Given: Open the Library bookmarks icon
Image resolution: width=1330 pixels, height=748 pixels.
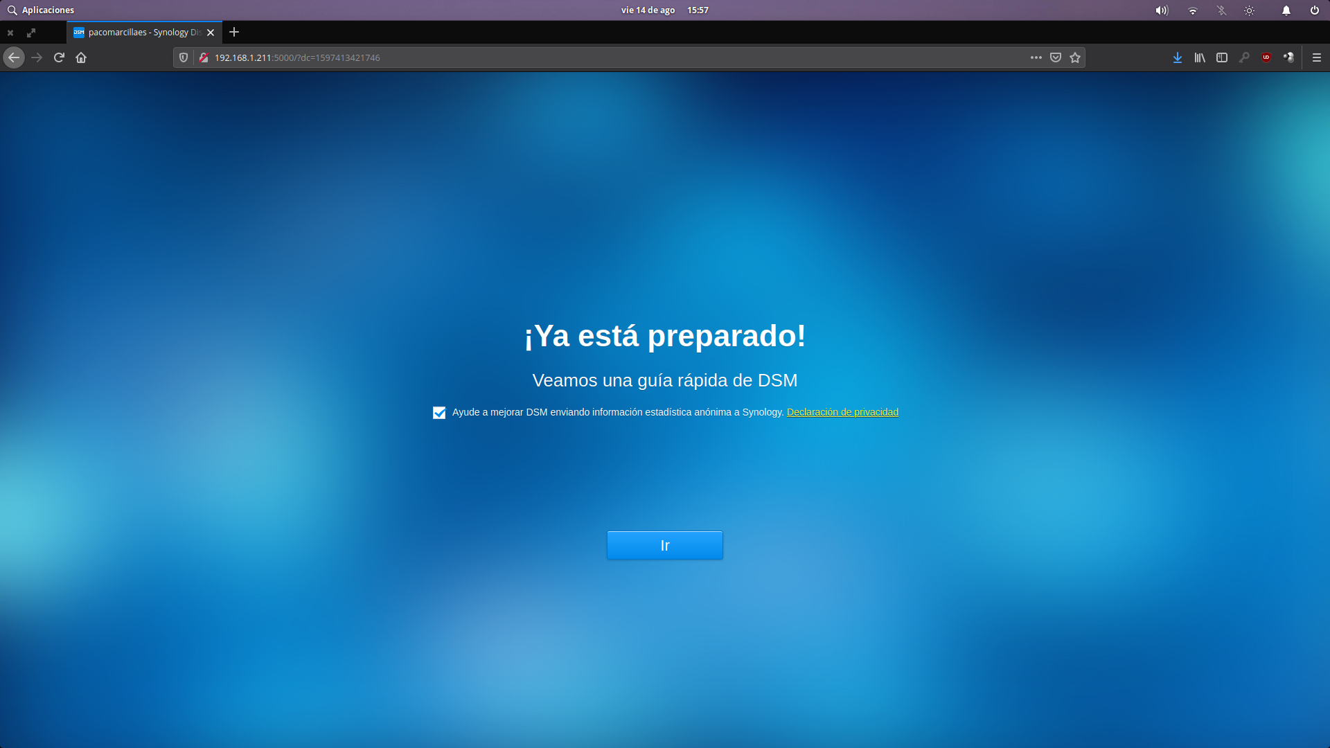Looking at the screenshot, I should [1199, 58].
